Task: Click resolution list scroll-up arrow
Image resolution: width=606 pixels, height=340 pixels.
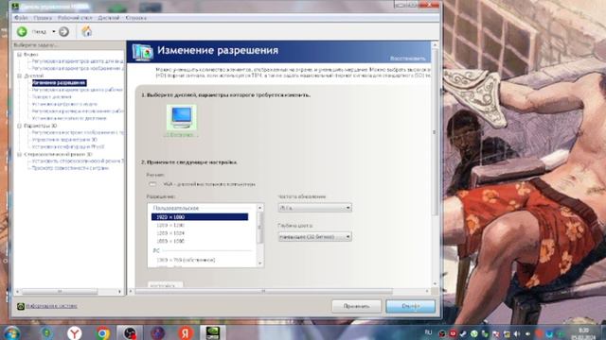Action: click(259, 208)
